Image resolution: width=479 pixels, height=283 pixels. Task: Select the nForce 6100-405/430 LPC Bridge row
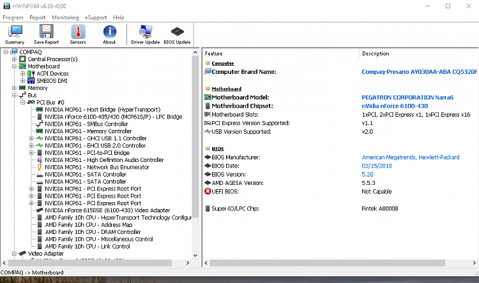point(113,117)
